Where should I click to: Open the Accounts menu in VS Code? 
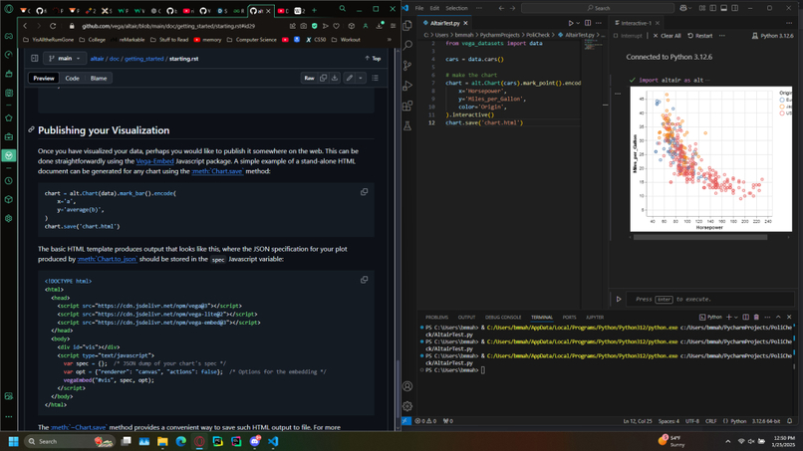(407, 386)
